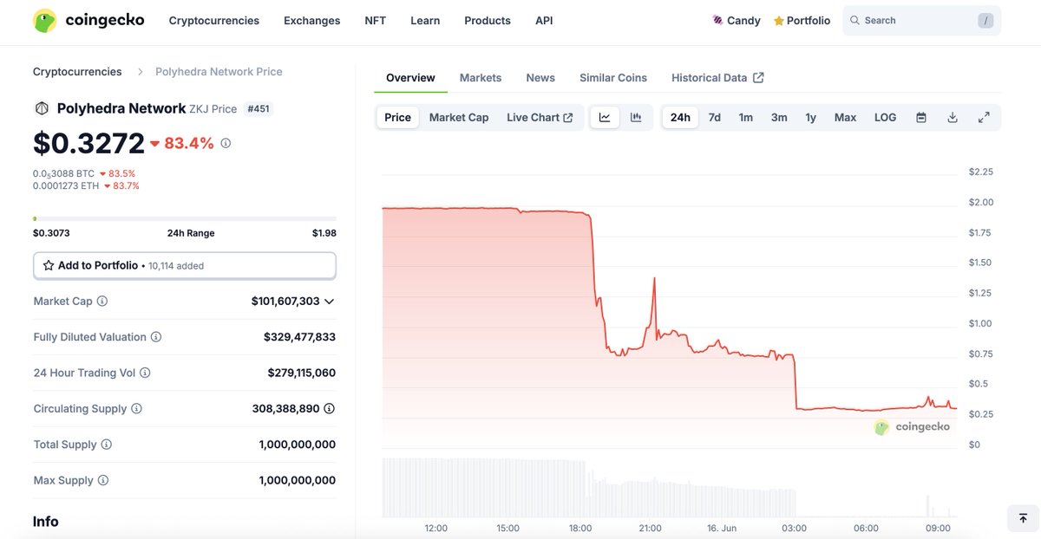Click the slash shortcut key badge

point(985,20)
